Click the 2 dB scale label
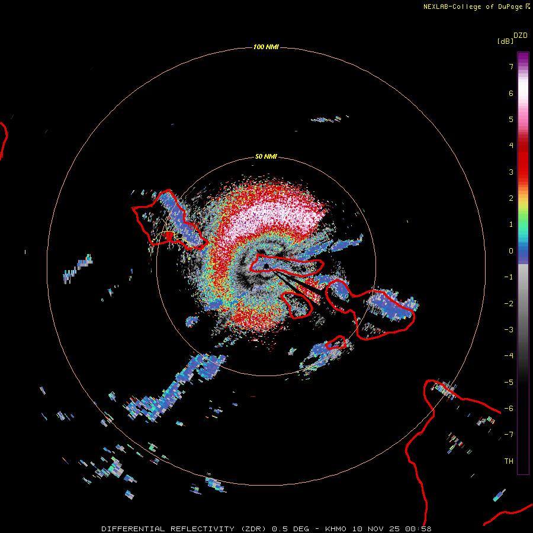Viewport: 533px width, 533px height. tap(511, 198)
